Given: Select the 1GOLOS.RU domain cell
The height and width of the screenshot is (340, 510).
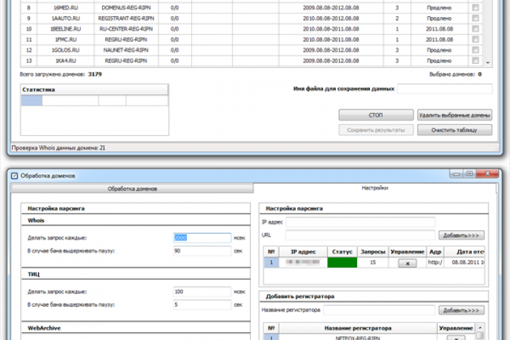Looking at the screenshot, I should click(66, 50).
